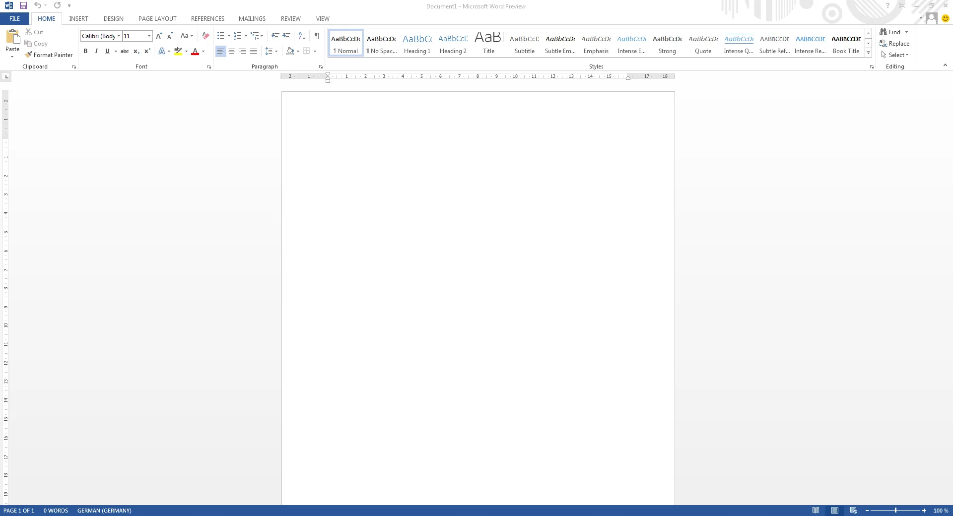Click the Save icon in Quick Access Toolbar
The width and height of the screenshot is (953, 516).
(23, 5)
